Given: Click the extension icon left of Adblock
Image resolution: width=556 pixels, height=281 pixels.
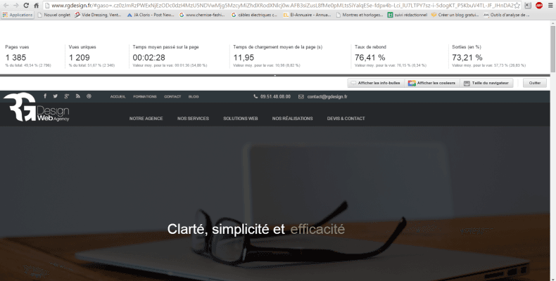Looking at the screenshot, I should click(528, 6).
